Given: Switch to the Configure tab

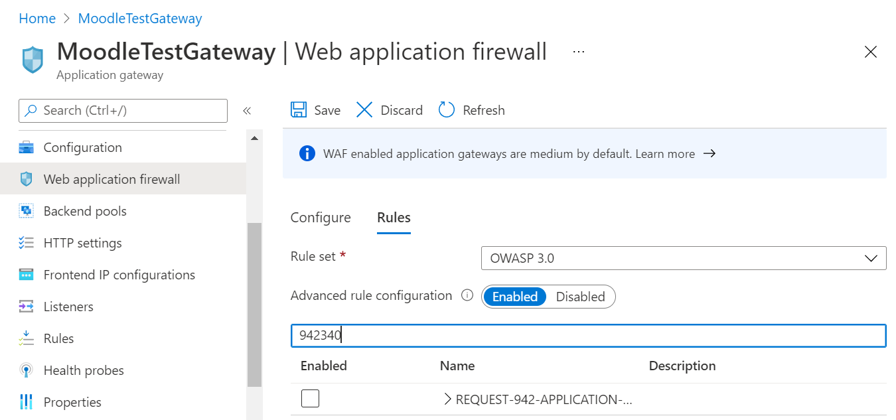Looking at the screenshot, I should click(320, 217).
